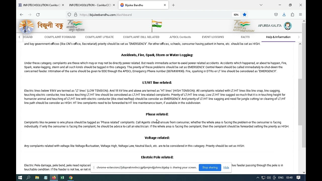
Task: Click the 'LT/HT line related:' heading
Action: tap(157, 82)
